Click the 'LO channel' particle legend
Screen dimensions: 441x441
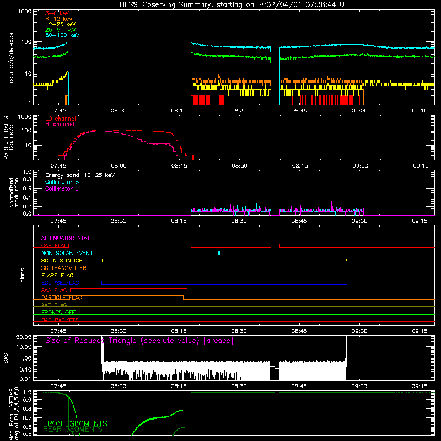(x=61, y=119)
